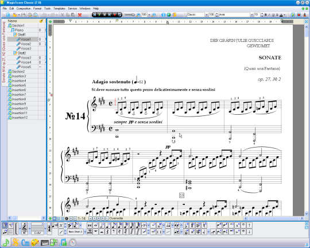310x248 pixels.
Task: Select Staff1 in the tree
Action: [22, 34]
